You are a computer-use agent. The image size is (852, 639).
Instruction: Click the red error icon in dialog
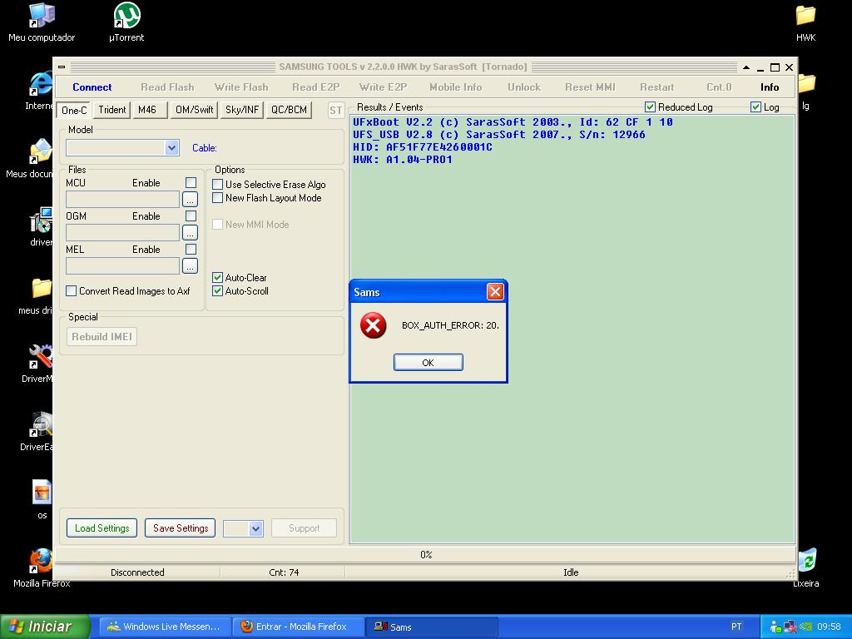click(374, 325)
